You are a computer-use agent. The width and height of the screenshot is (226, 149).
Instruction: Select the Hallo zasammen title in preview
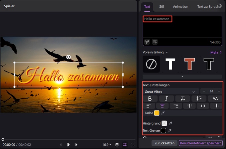(x=68, y=75)
